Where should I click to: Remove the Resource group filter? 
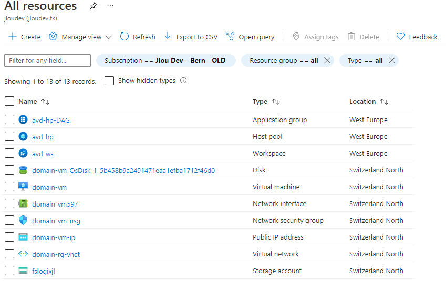(327, 60)
